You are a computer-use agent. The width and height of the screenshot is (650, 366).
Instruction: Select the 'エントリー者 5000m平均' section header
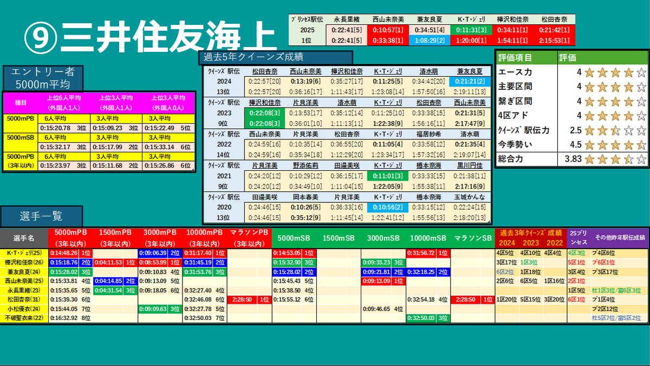coord(44,78)
